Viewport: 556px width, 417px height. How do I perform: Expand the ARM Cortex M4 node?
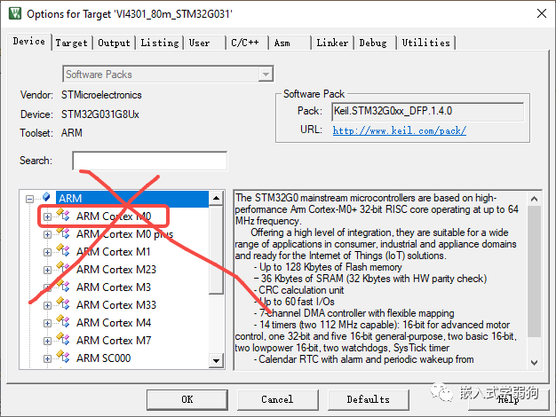tap(47, 323)
